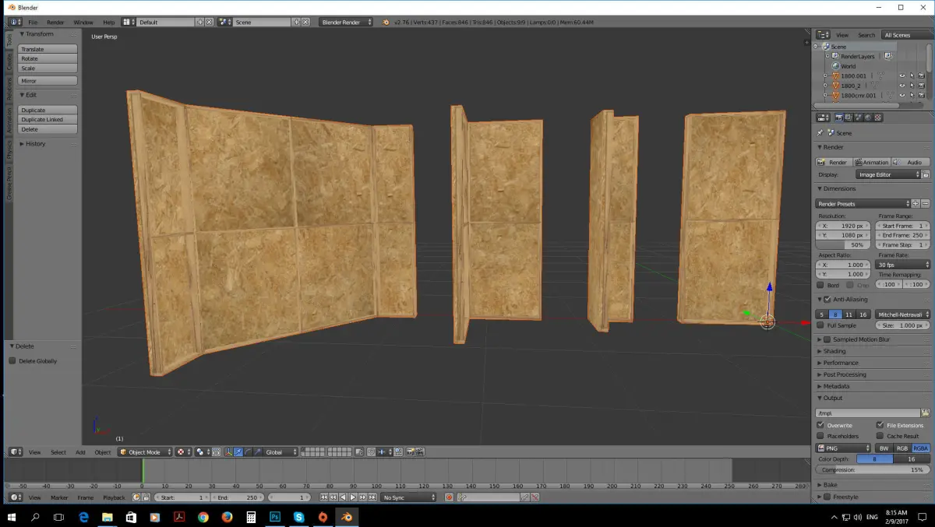Click the outliner editor type icon
This screenshot has width=935, height=527.
(823, 34)
